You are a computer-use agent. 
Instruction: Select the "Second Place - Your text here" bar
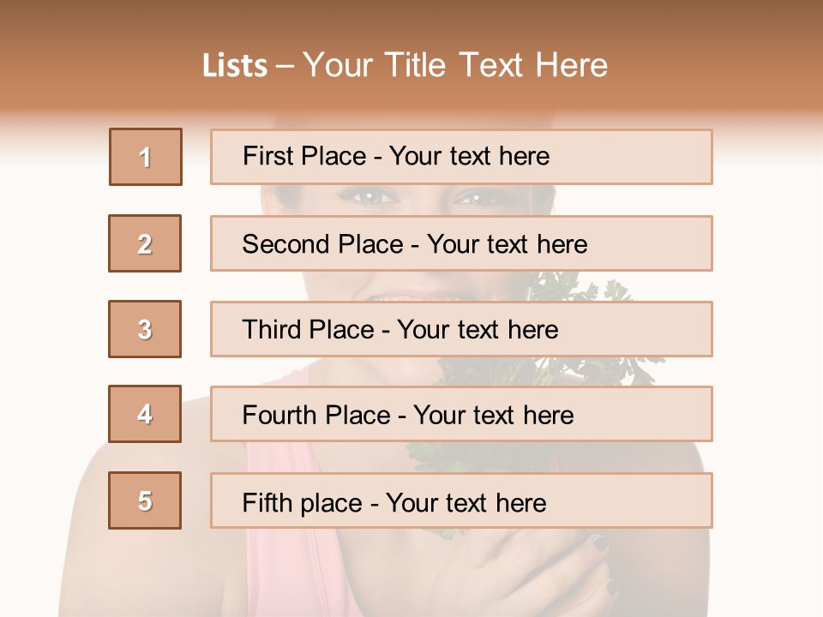[x=461, y=243]
